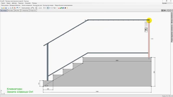Click the copy icon
173x97 pixels.
click(11, 8)
